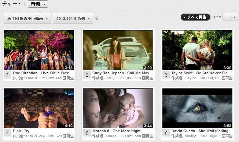Image resolution: width=239 pixels, height=142 pixels.
Task: Open the 音楽 category dropdown
Action: pos(38,4)
